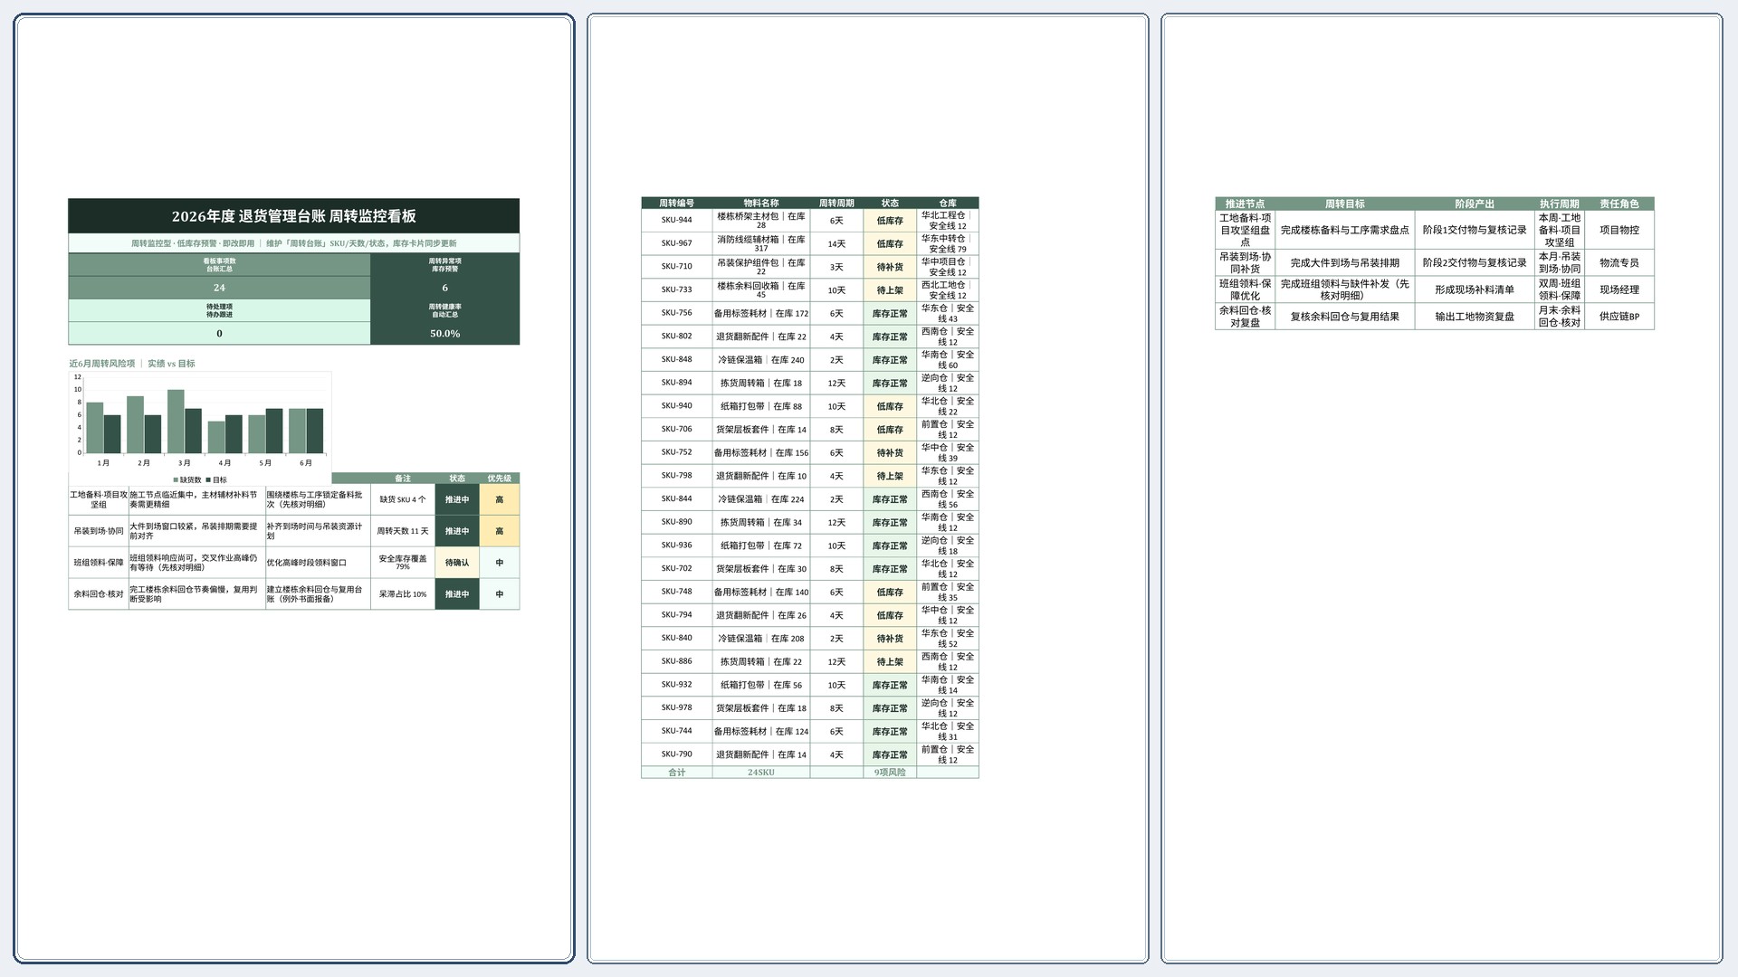
Task: Click the KPI value 50.0%
Action: [x=444, y=334]
